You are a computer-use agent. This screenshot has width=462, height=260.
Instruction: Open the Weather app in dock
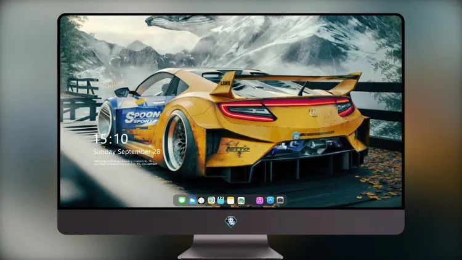(x=192, y=201)
